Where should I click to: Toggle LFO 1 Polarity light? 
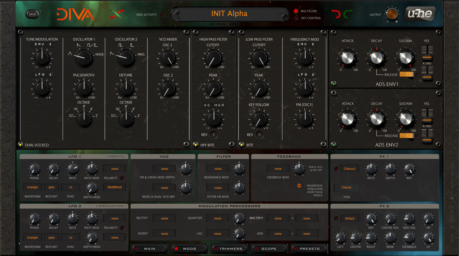(x=122, y=178)
